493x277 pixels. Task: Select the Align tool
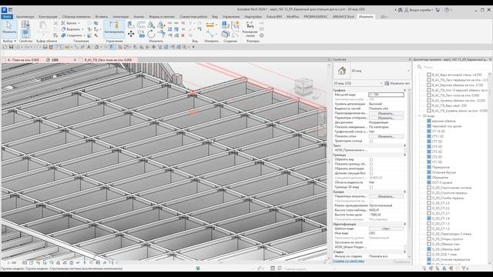[x=131, y=25]
